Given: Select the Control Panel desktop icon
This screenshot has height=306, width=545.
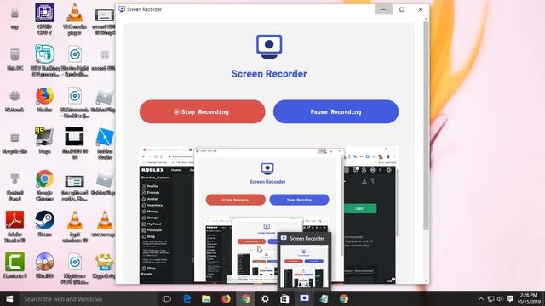Looking at the screenshot, I should (x=15, y=187).
